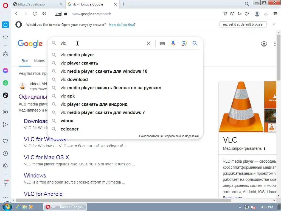Image resolution: width=281 pixels, height=211 pixels.
Task: Open Opera main menu logo
Action: coord(5,5)
